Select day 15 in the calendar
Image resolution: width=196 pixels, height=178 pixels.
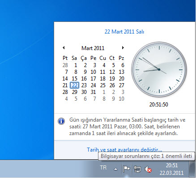point(74,79)
